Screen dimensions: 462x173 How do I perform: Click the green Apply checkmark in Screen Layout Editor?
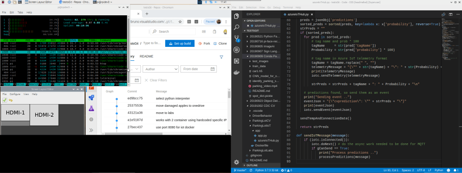(5, 100)
